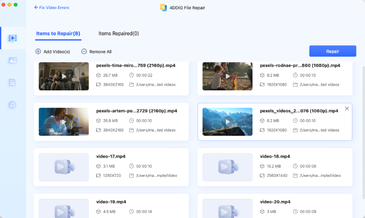
Task: Select filename video-18.mp4
Action: pos(275,156)
